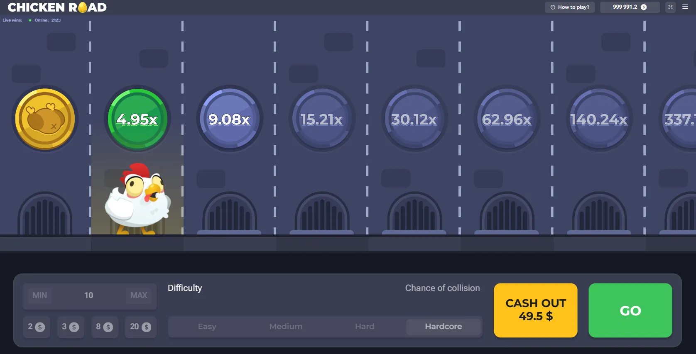Open the hamburger menu
This screenshot has width=696, height=354.
click(685, 7)
